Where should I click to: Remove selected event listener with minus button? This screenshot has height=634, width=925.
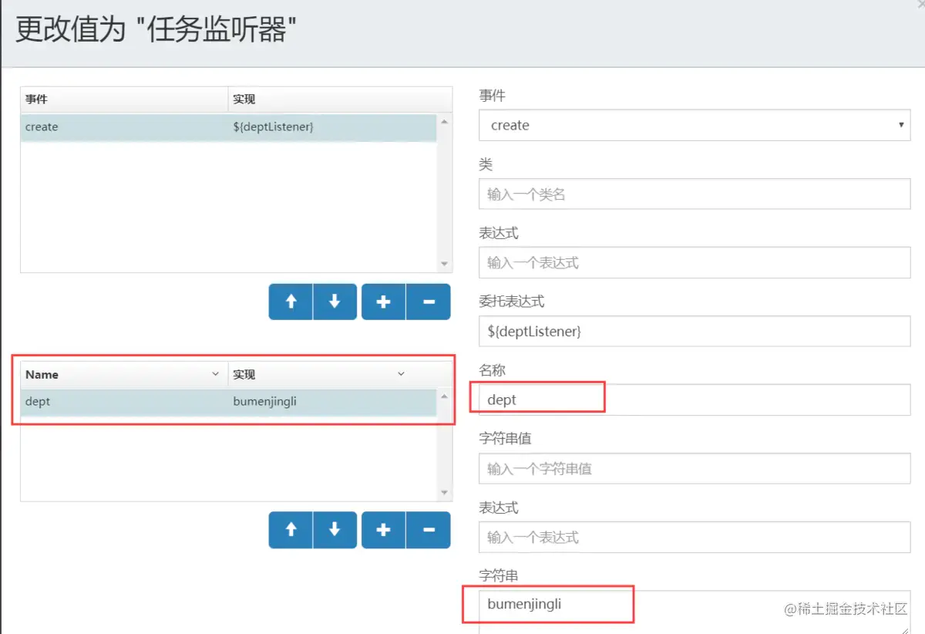(428, 302)
